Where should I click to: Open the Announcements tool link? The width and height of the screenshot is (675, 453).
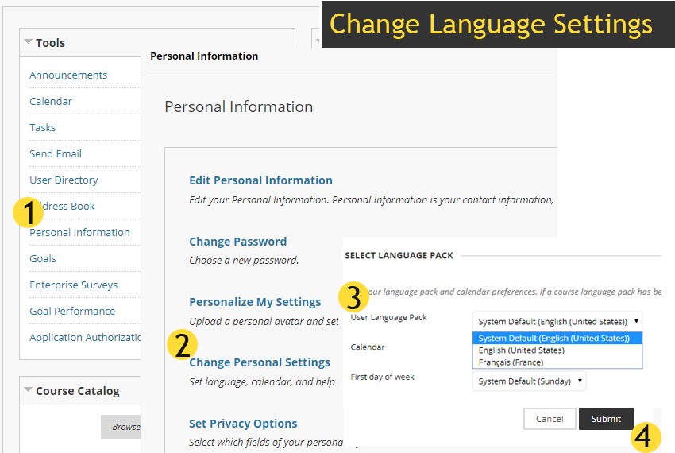point(68,75)
